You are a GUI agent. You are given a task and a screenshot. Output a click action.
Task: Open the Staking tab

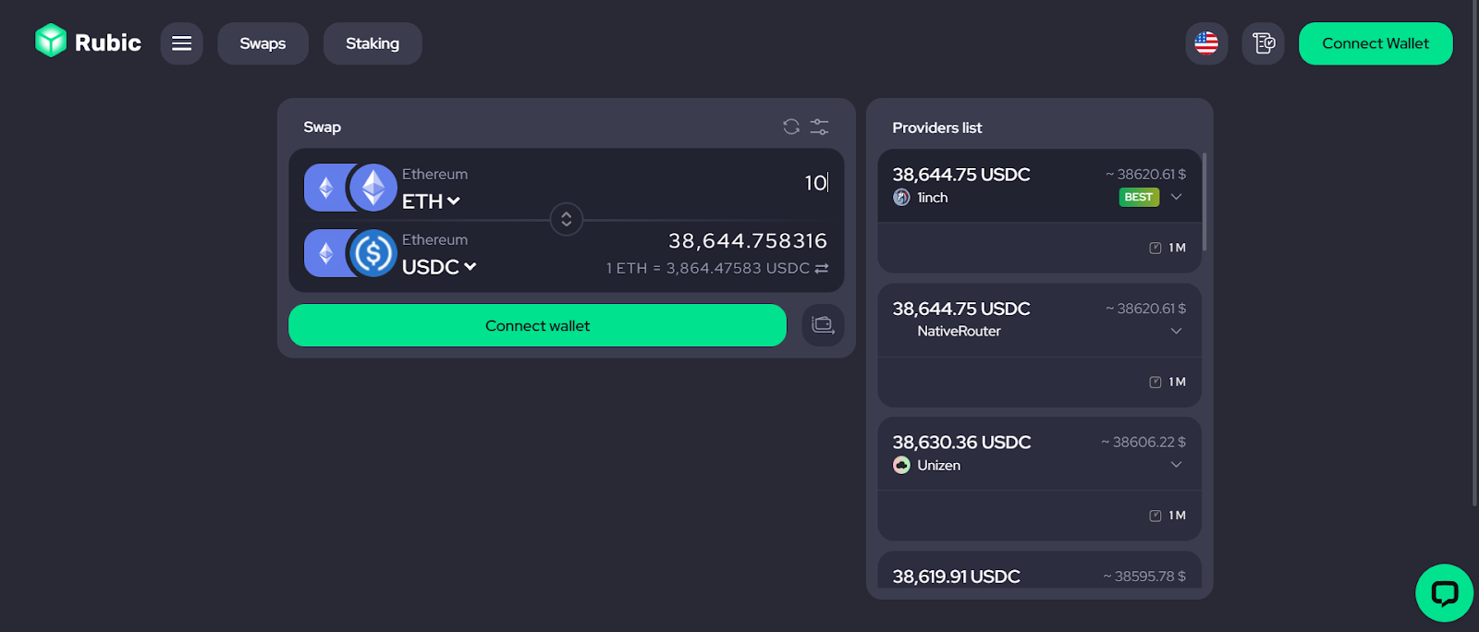pyautogui.click(x=373, y=43)
